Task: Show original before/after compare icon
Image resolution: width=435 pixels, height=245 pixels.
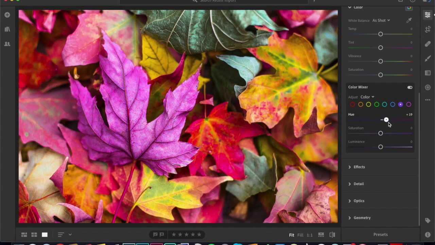Action: click(332, 235)
